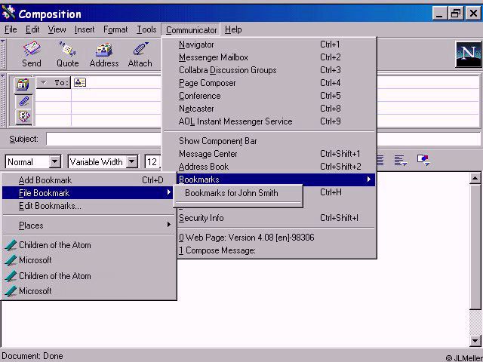Select Address Book menu item

coord(269,167)
